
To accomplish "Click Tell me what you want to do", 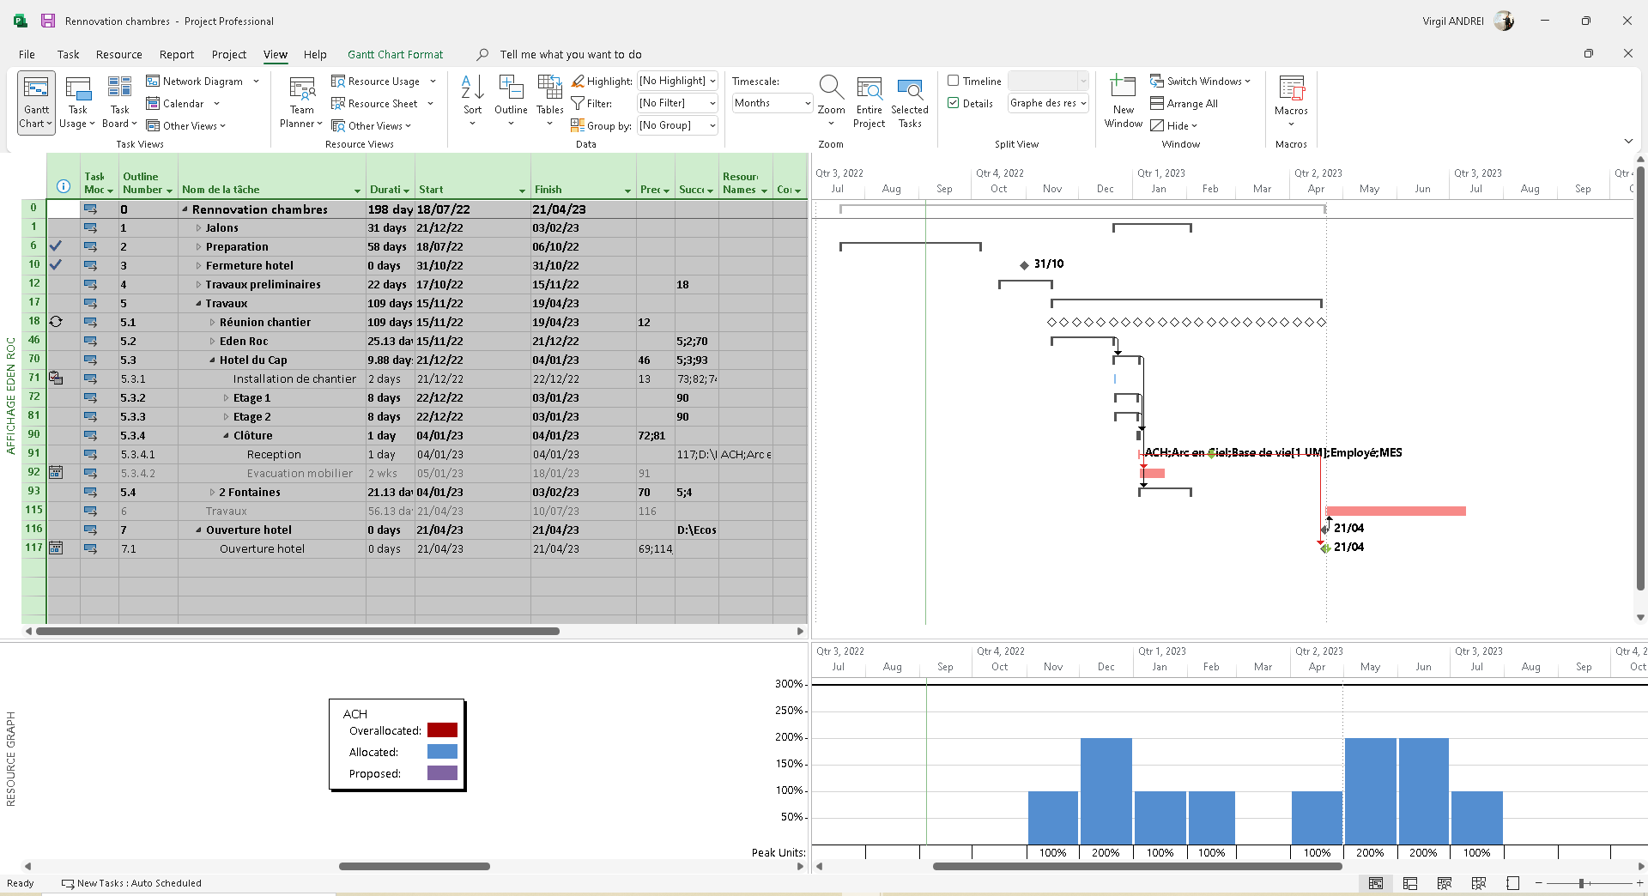I will (571, 54).
